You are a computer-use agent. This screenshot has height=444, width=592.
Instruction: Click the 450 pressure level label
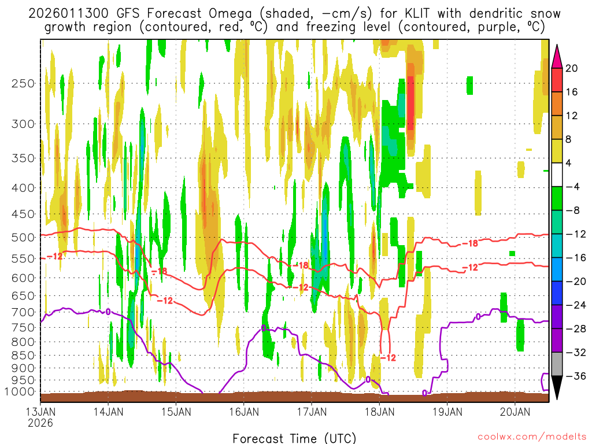tap(23, 214)
